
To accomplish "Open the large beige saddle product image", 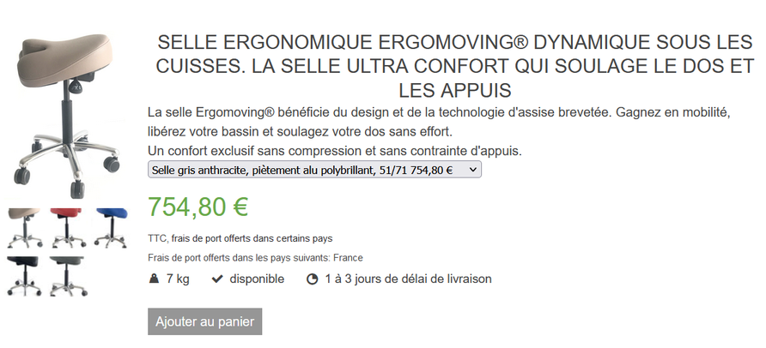I will click(x=66, y=116).
